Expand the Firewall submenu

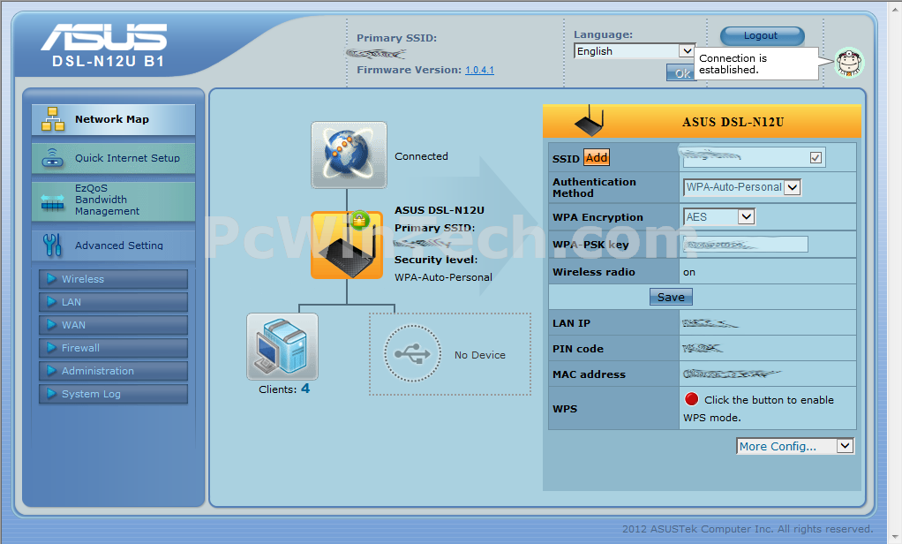(x=113, y=348)
